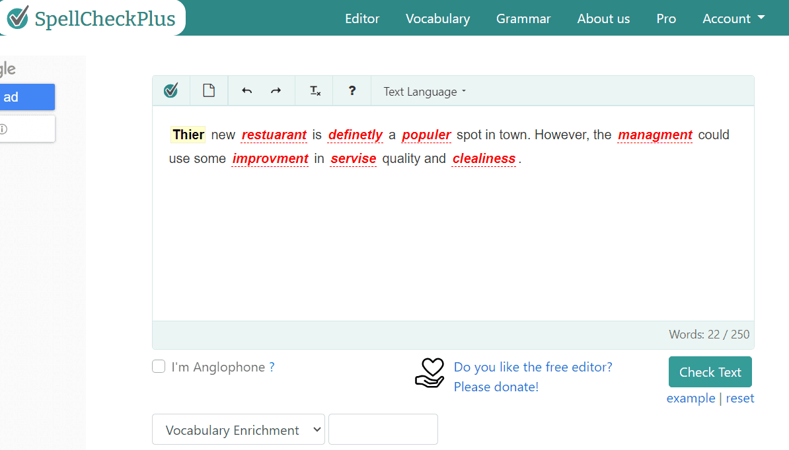Click the reset link
The width and height of the screenshot is (789, 450).
pos(740,398)
